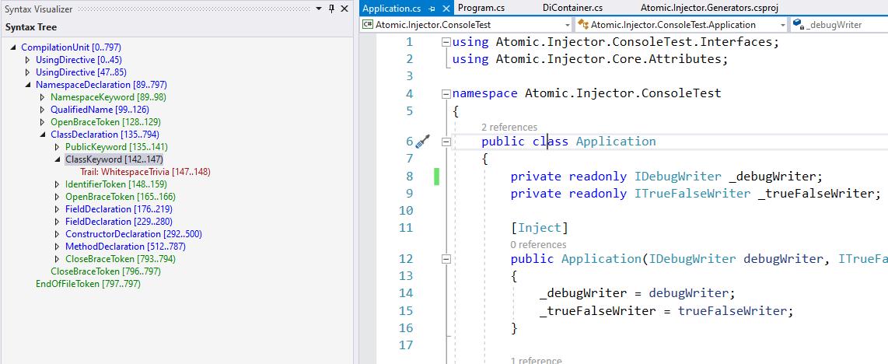Collapse the using directives outline region

(446, 42)
